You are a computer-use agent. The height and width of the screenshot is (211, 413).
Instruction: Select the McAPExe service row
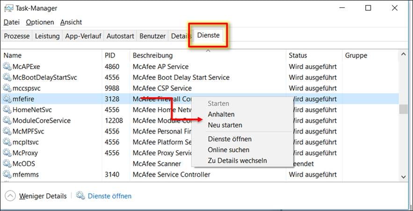pos(200,67)
